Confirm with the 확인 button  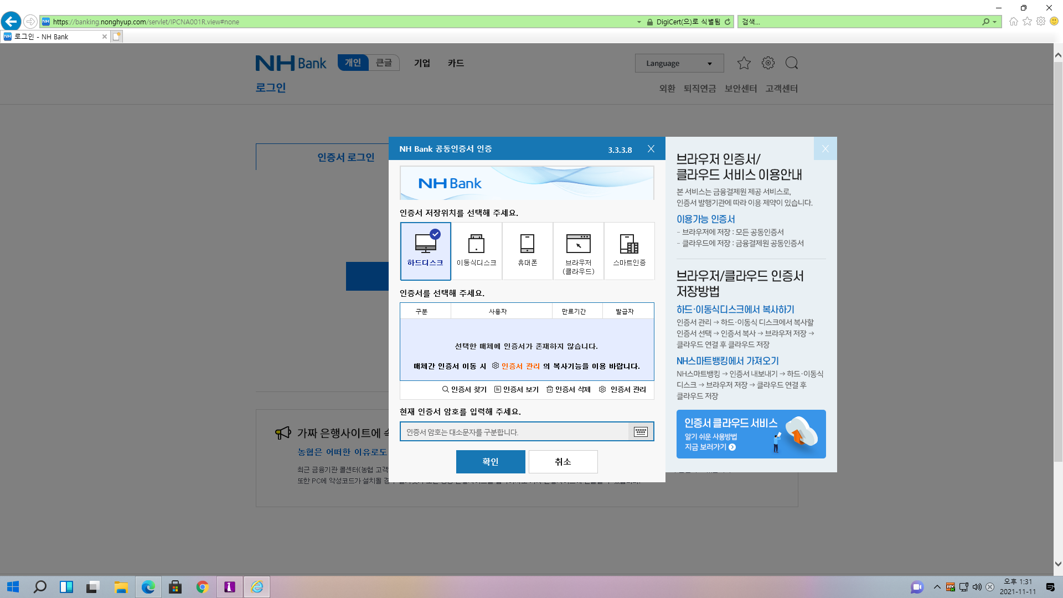tap(491, 462)
